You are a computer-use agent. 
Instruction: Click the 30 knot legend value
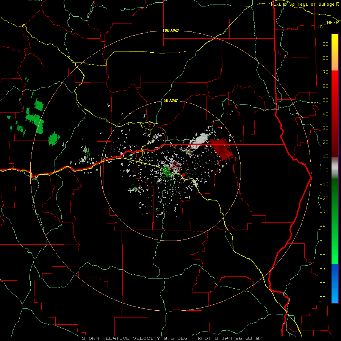[x=325, y=128]
